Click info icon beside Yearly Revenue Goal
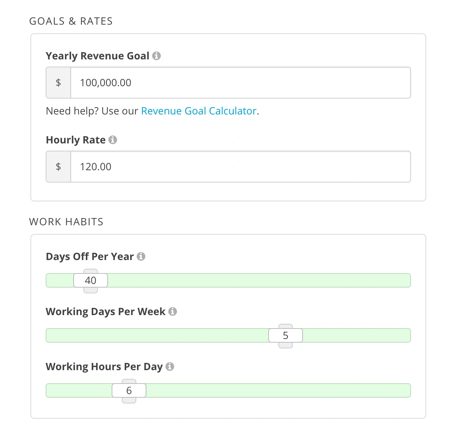The height and width of the screenshot is (431, 469). coord(157,56)
